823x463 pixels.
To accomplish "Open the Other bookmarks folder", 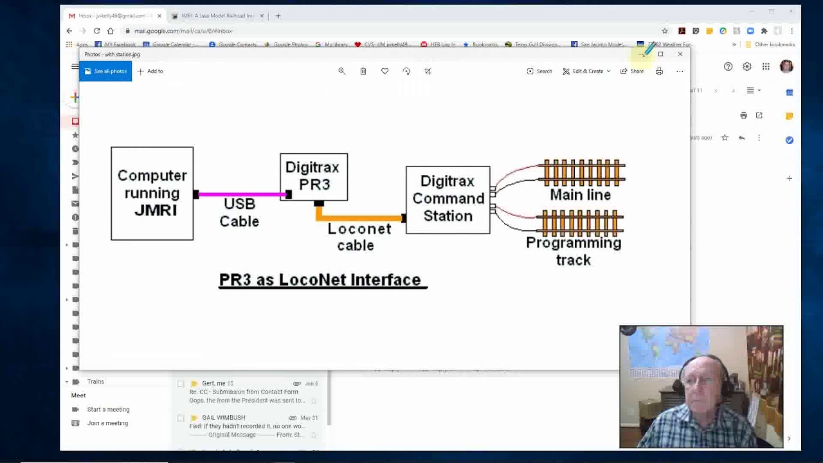I will (x=770, y=44).
